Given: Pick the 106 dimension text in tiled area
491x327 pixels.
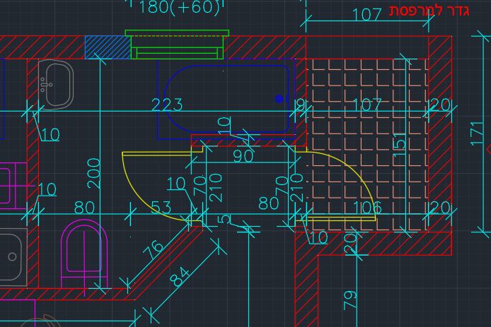Looking at the screenshot, I should tap(368, 207).
